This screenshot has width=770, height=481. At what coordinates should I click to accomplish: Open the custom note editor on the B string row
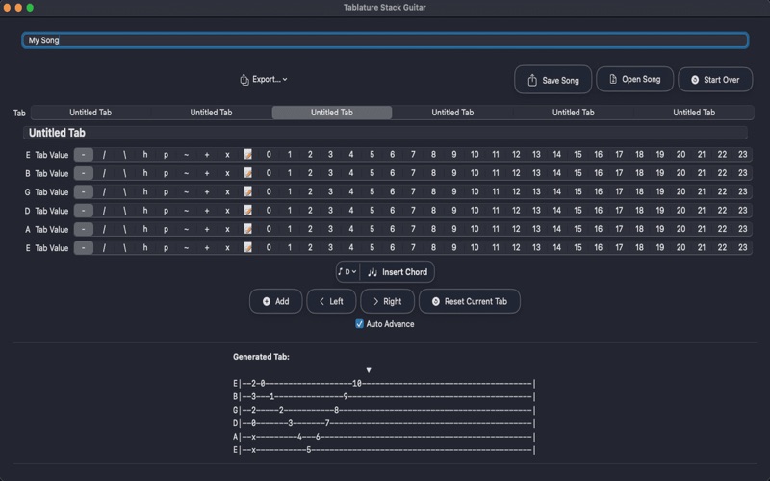point(248,173)
